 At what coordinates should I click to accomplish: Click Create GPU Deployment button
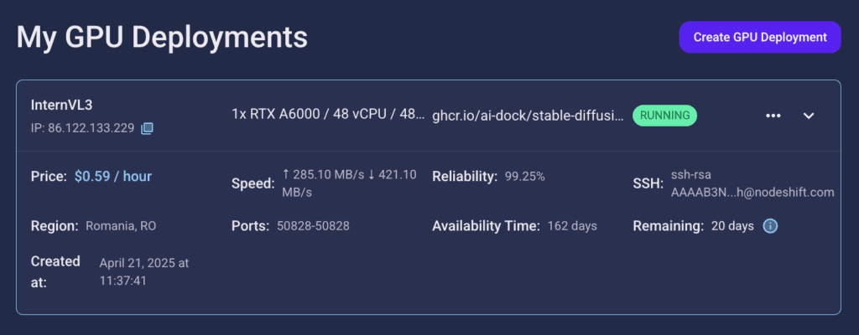(760, 37)
